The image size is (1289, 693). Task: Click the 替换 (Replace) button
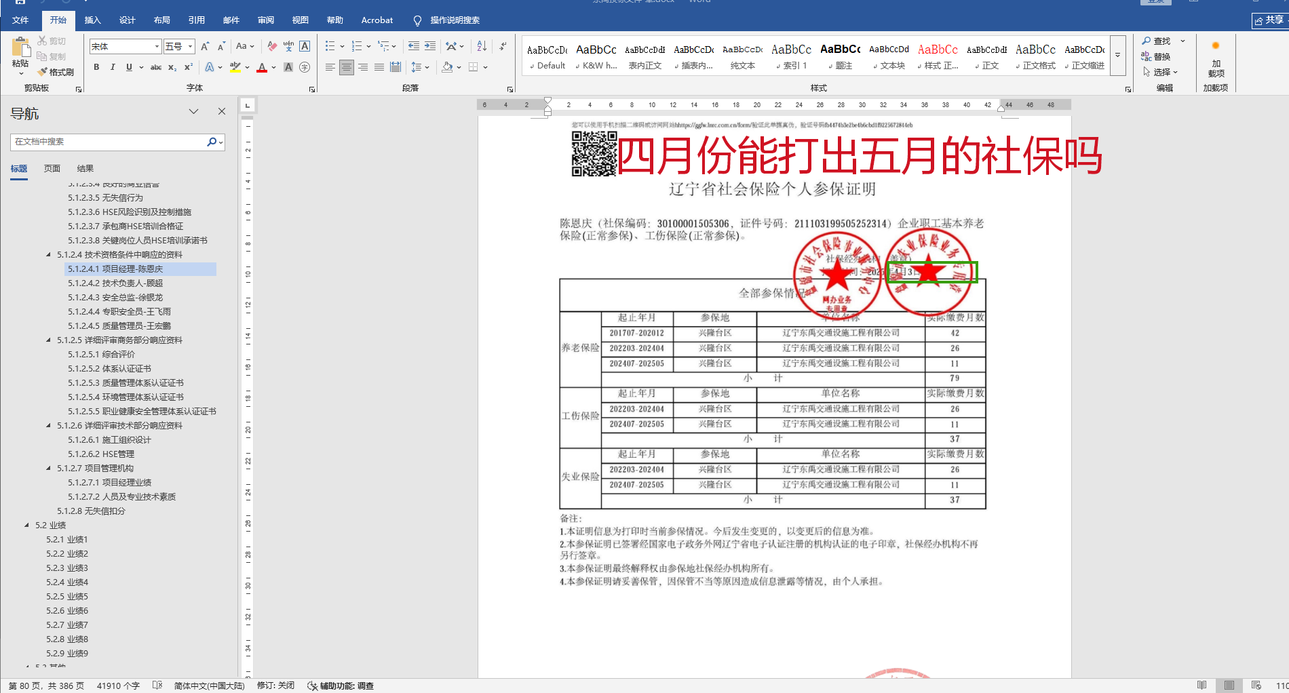[x=1157, y=56]
